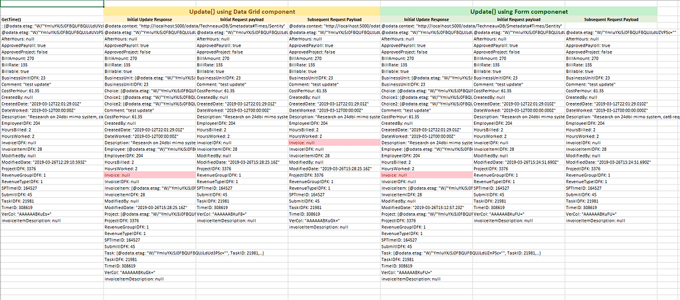Screen dimensions: 680x300
Task: Select Data Grid 'Subsequent Request Payload' header
Action: [334, 19]
